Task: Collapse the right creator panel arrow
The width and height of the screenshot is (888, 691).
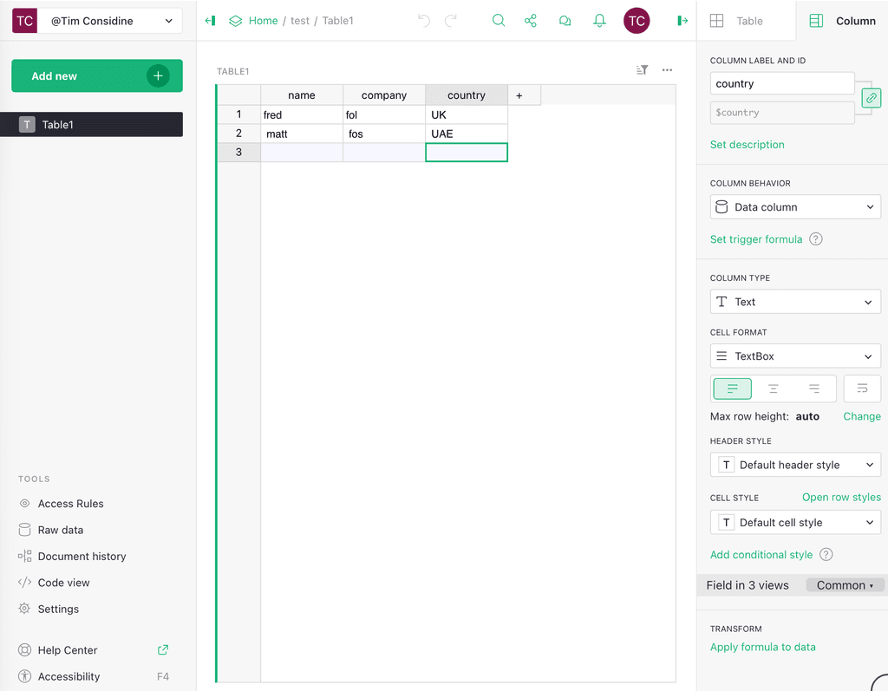Action: 682,21
